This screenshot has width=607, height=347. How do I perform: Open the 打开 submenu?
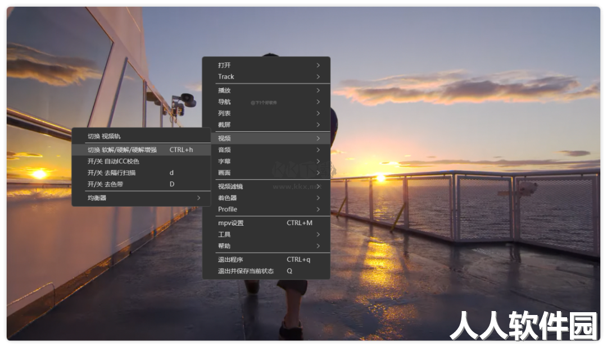[x=266, y=65]
